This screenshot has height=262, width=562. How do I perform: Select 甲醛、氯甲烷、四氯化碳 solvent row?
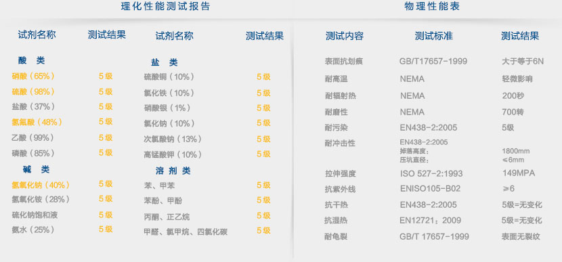(x=186, y=232)
